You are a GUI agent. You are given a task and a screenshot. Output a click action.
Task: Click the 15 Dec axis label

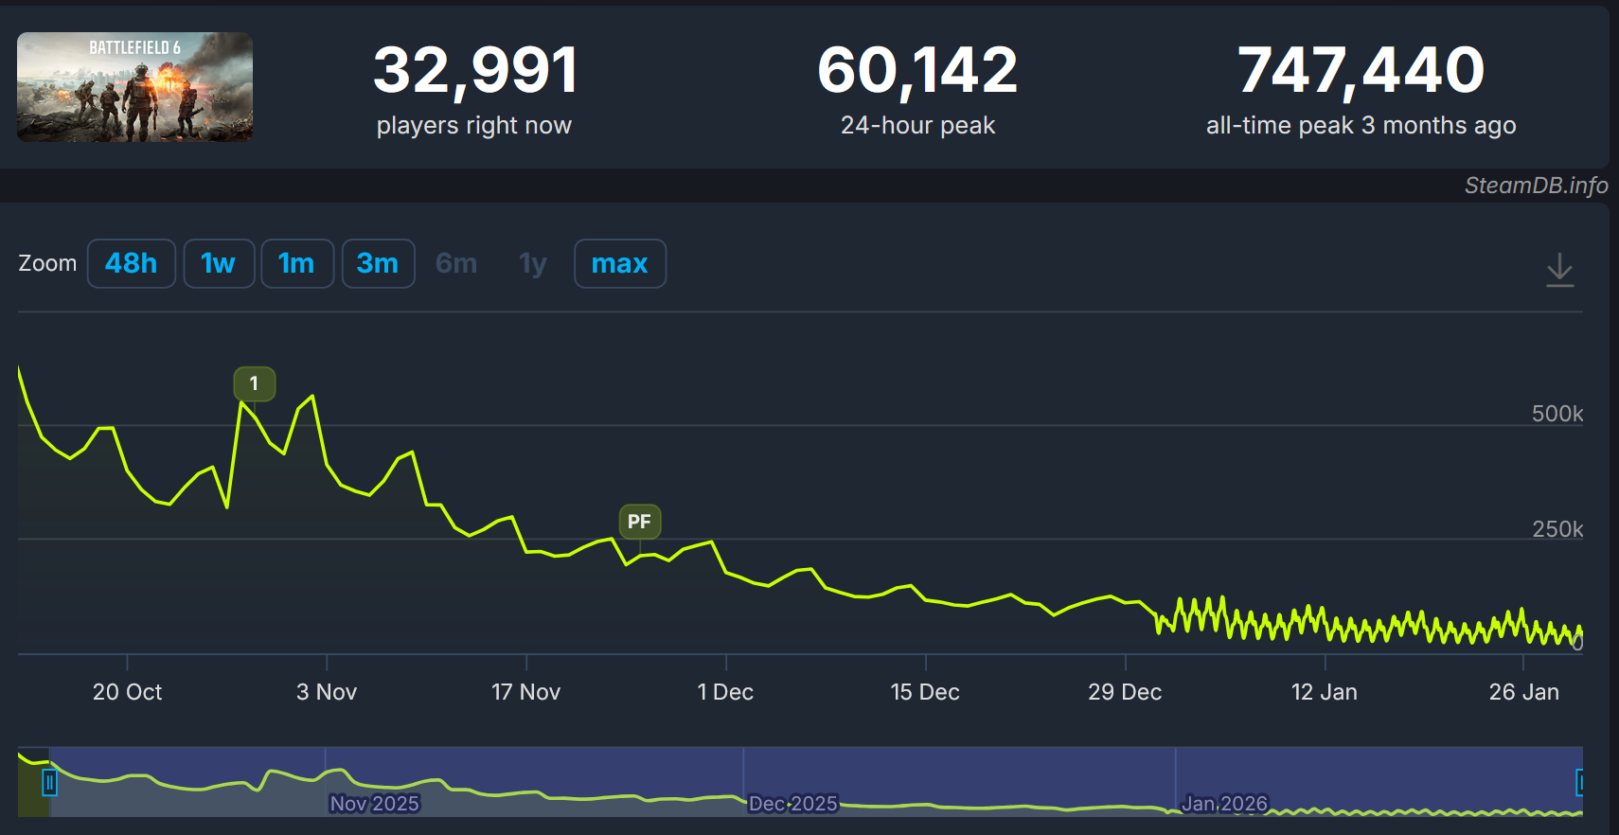pos(925,692)
